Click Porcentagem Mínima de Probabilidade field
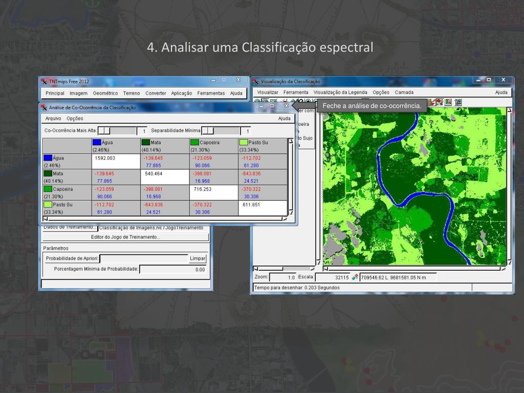Viewport: 524px width, 393px height. [173, 269]
